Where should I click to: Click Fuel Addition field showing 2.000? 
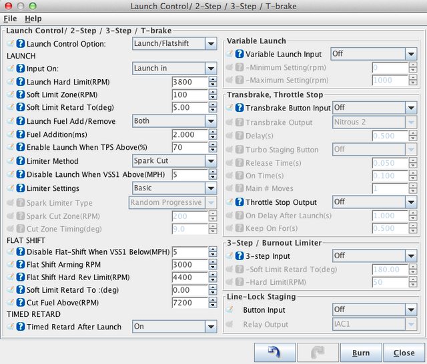pos(190,134)
